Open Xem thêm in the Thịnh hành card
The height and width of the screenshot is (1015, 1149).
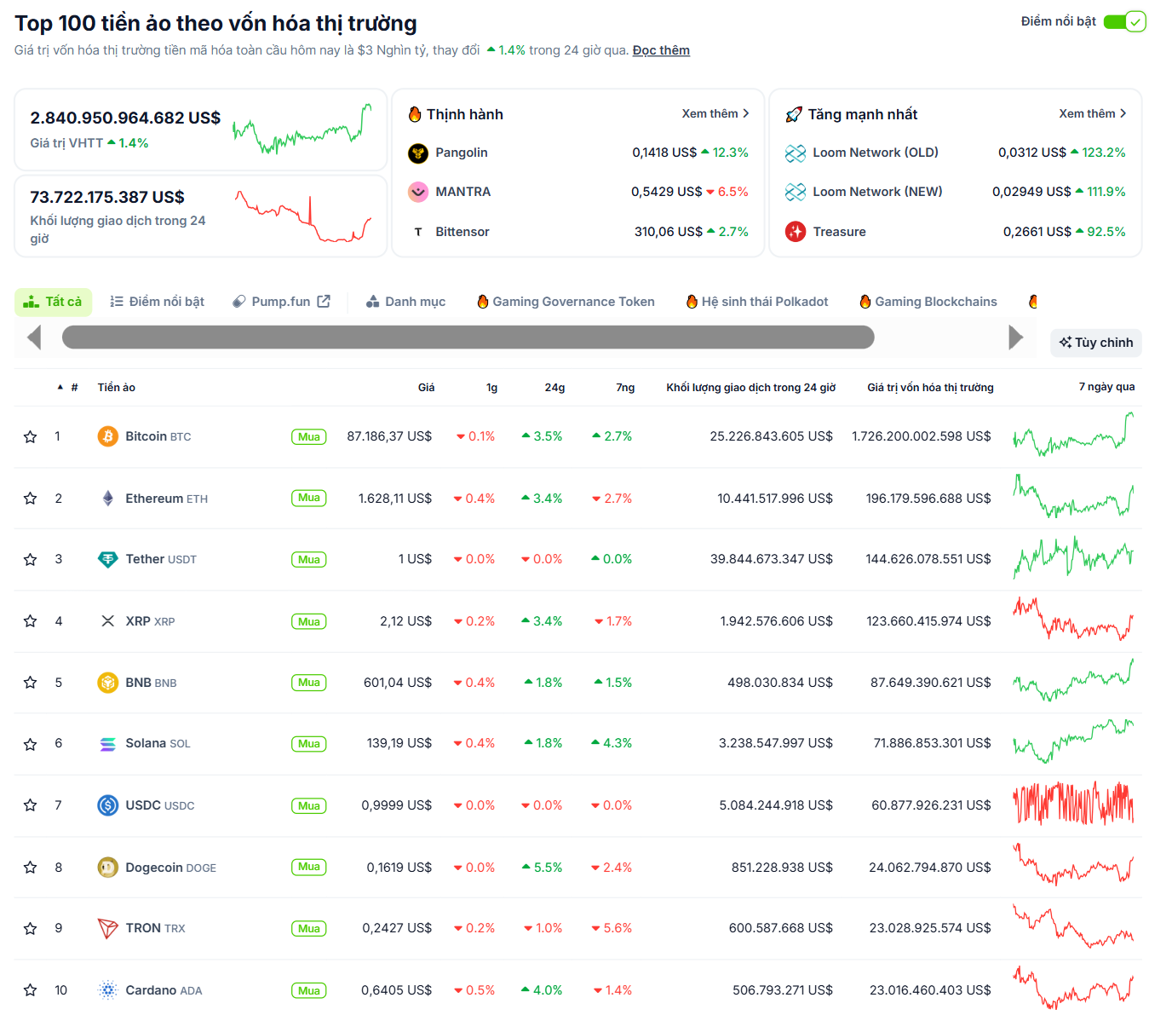715,113
